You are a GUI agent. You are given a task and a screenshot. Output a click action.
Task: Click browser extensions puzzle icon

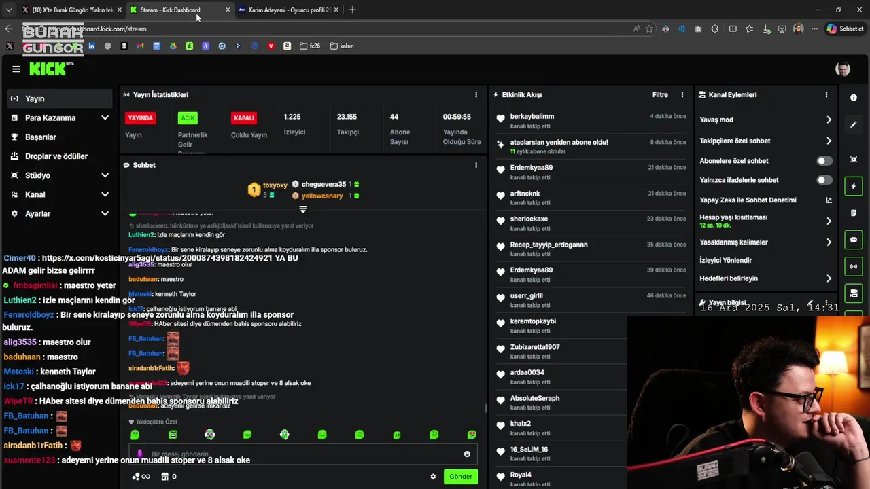(x=715, y=29)
